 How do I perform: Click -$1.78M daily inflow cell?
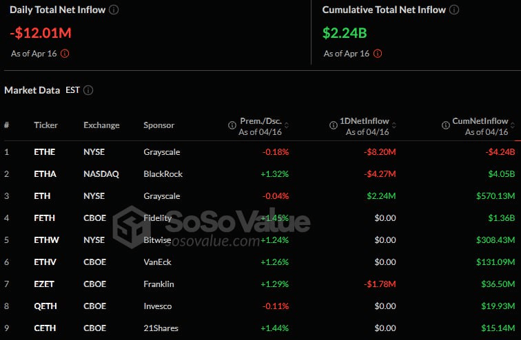click(380, 284)
